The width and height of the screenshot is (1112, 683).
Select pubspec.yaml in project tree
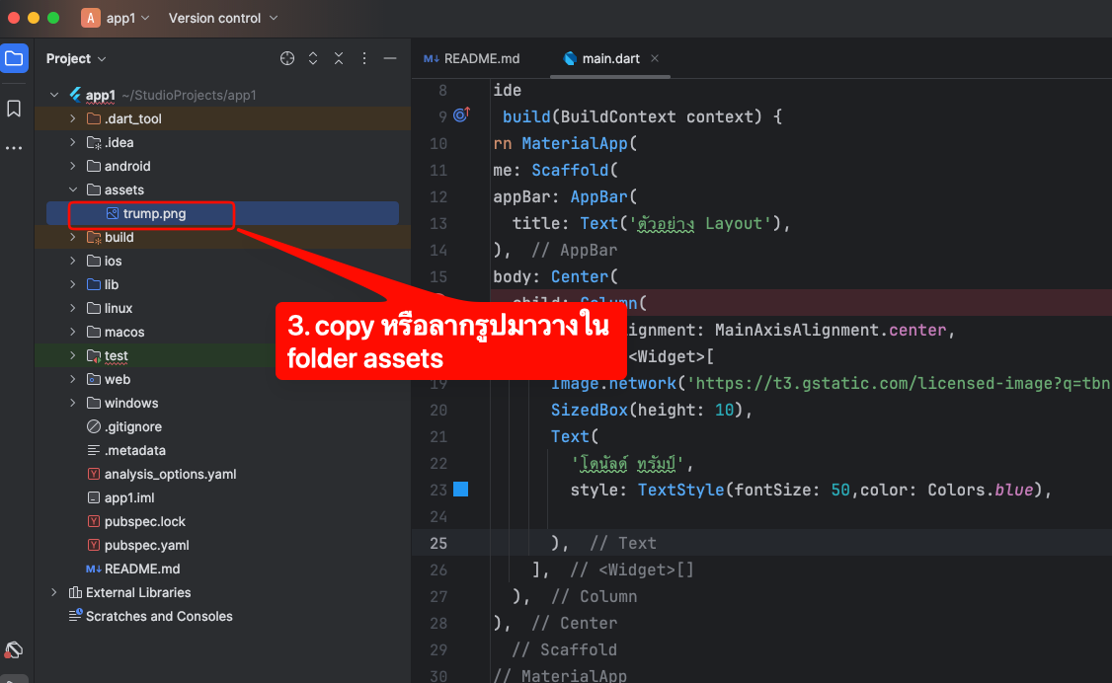[146, 546]
